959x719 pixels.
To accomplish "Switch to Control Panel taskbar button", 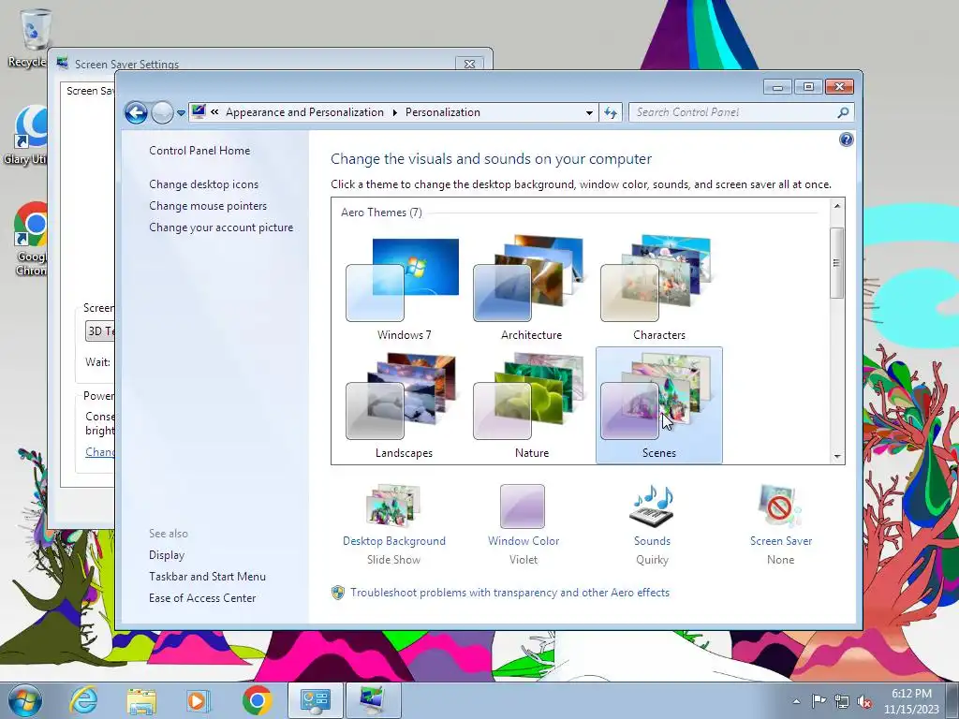I will click(316, 700).
